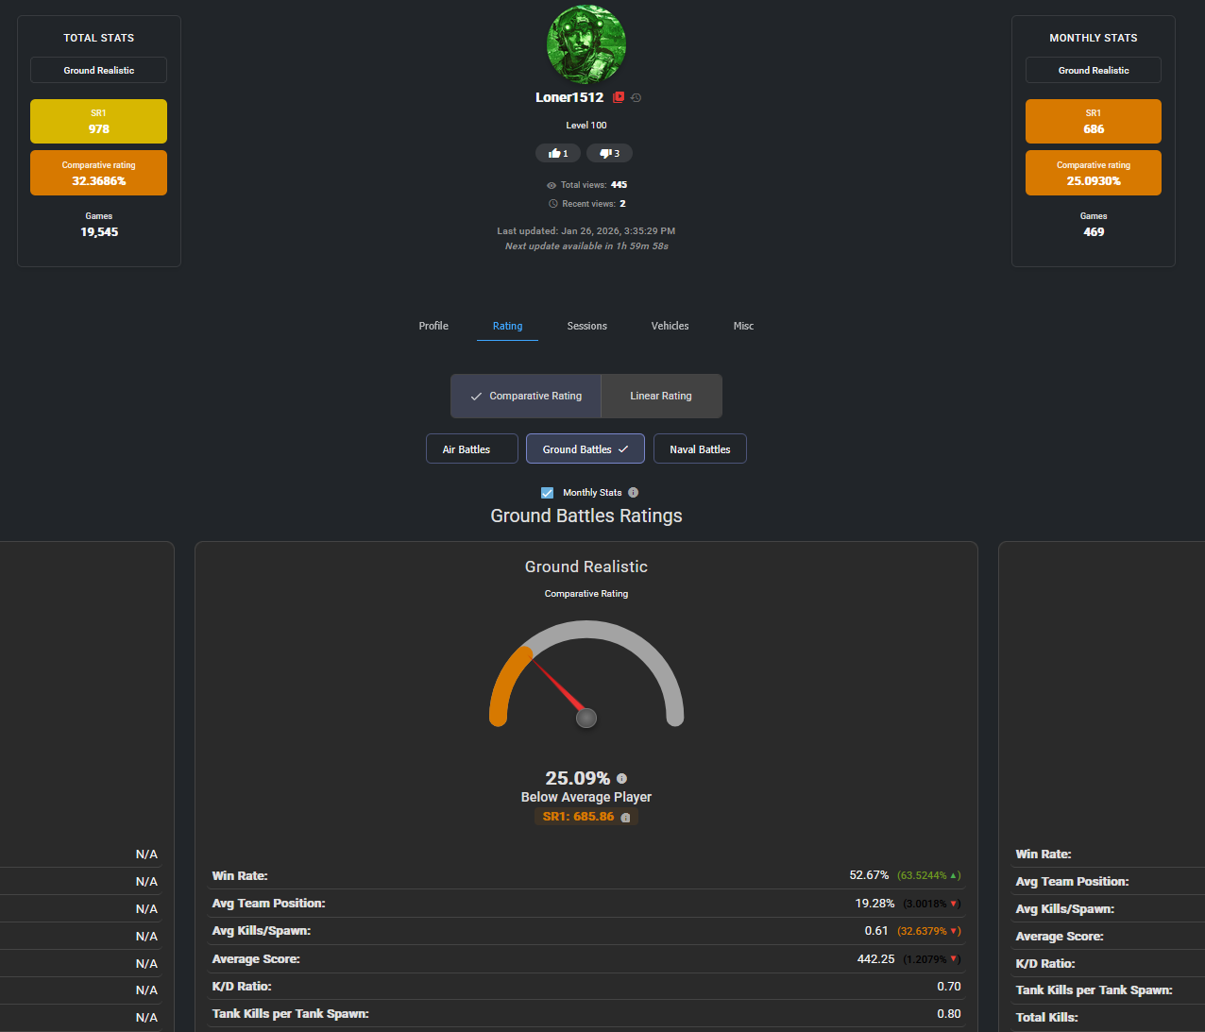Click the Avg Team Position value 19.28%
1205x1032 pixels.
click(874, 904)
